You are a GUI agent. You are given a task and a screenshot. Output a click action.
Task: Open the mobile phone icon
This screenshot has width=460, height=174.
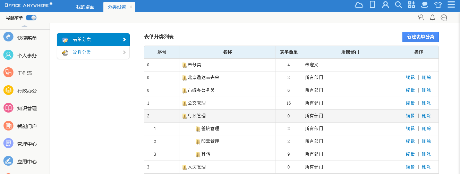pyautogui.click(x=373, y=5)
